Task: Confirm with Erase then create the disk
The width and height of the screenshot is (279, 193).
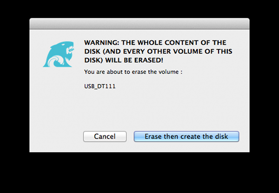Action: (x=186, y=136)
